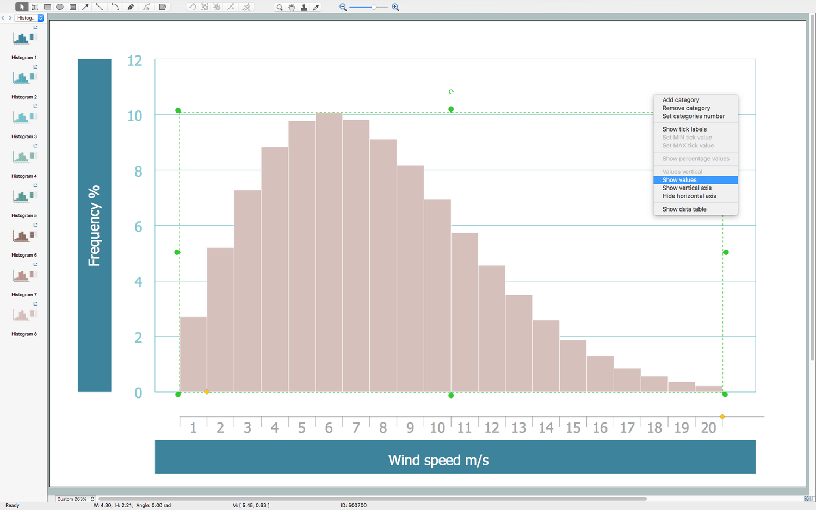Click the right-middle green selection handle
The height and width of the screenshot is (510, 816).
[x=726, y=252]
